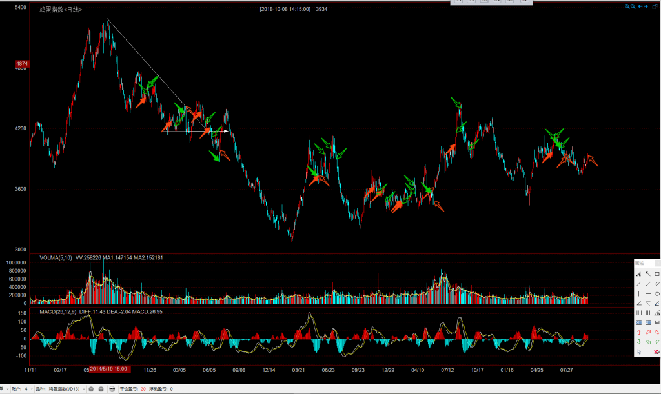Toggle the restore chart window icon
Viewport: 661px width, 394px height.
pos(655,6)
